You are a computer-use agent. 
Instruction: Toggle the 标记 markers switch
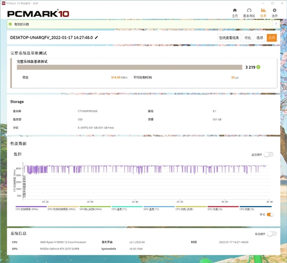[x=270, y=215]
